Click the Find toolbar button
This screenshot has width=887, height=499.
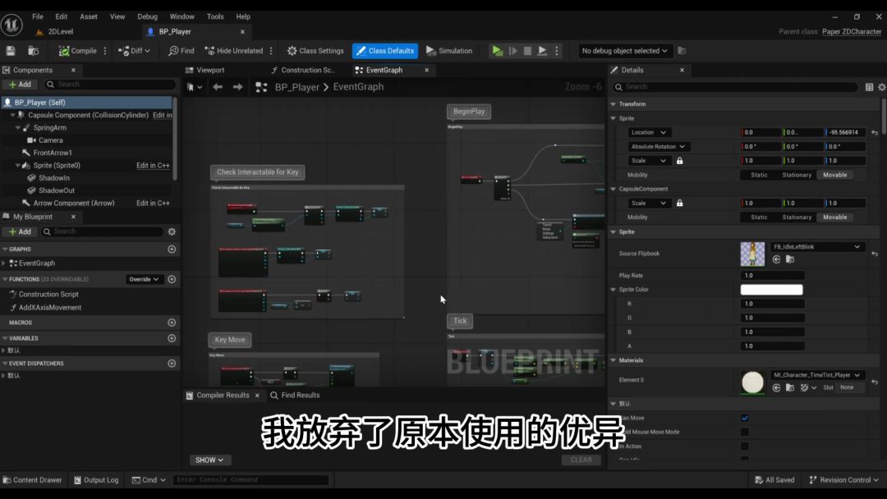(x=181, y=51)
